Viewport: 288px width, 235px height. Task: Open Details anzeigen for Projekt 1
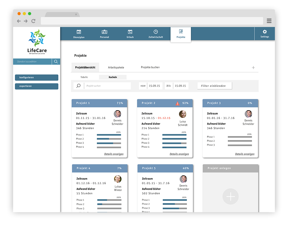(x=114, y=154)
